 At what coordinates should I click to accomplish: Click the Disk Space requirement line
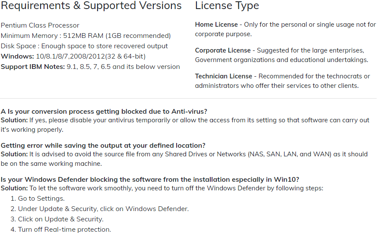pos(84,46)
